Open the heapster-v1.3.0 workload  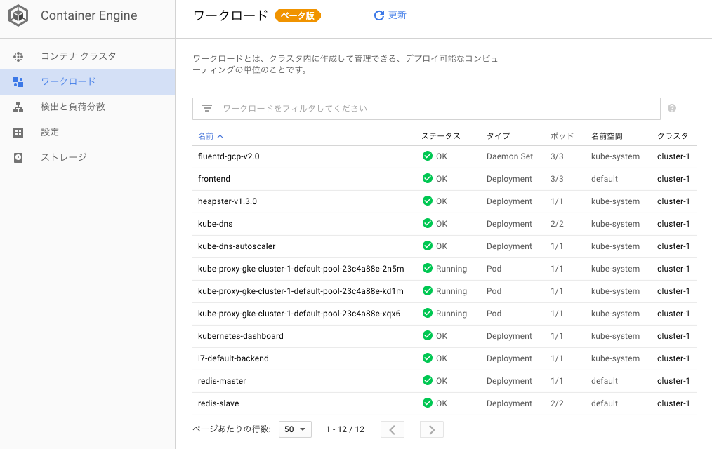[227, 201]
